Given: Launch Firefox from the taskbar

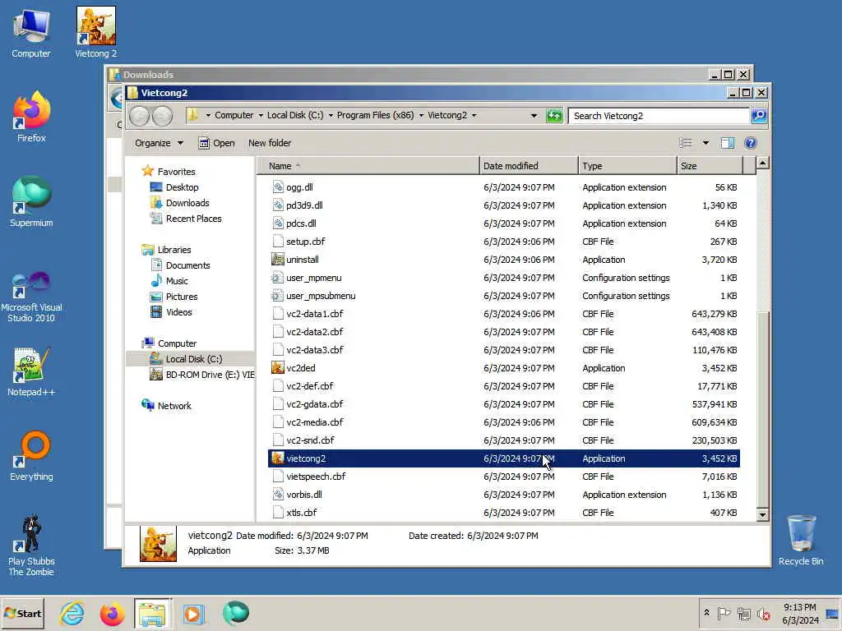Looking at the screenshot, I should point(112,614).
